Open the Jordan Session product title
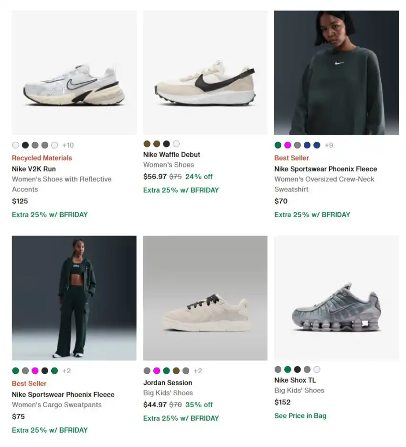The image size is (406, 447). tap(168, 382)
